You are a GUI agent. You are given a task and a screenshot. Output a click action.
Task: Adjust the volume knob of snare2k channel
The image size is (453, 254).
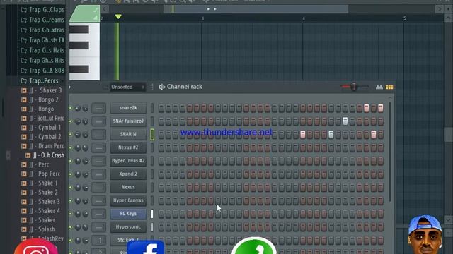coord(86,108)
